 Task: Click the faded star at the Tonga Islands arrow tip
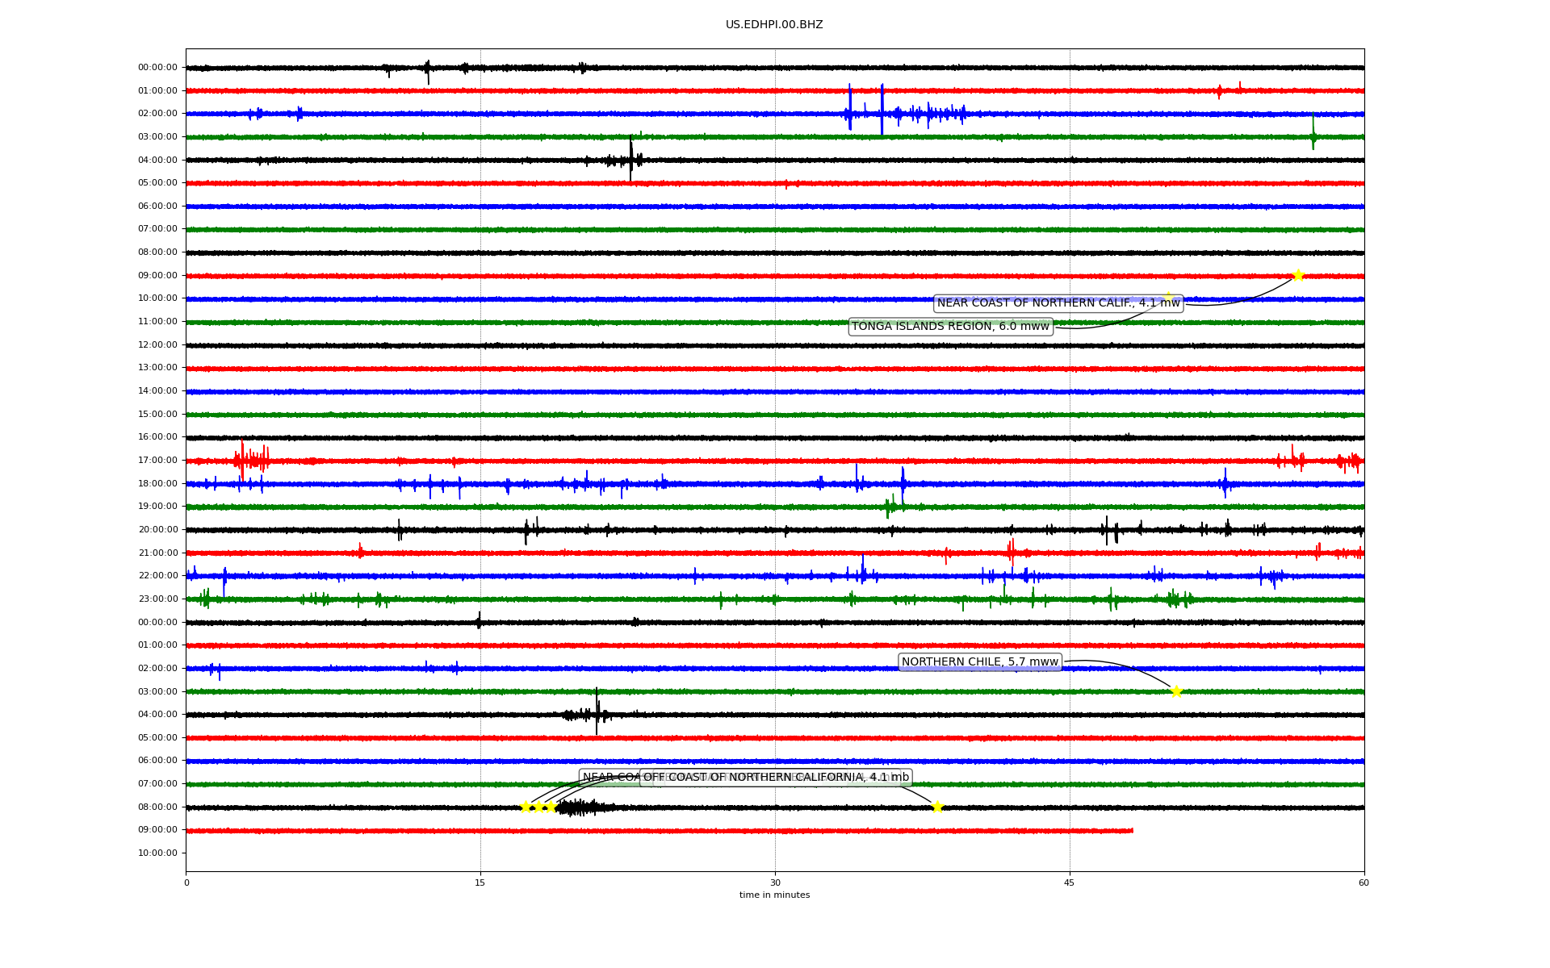(1168, 297)
